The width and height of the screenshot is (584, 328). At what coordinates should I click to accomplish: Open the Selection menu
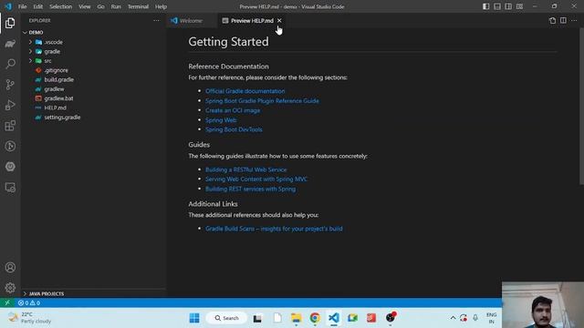pyautogui.click(x=61, y=6)
